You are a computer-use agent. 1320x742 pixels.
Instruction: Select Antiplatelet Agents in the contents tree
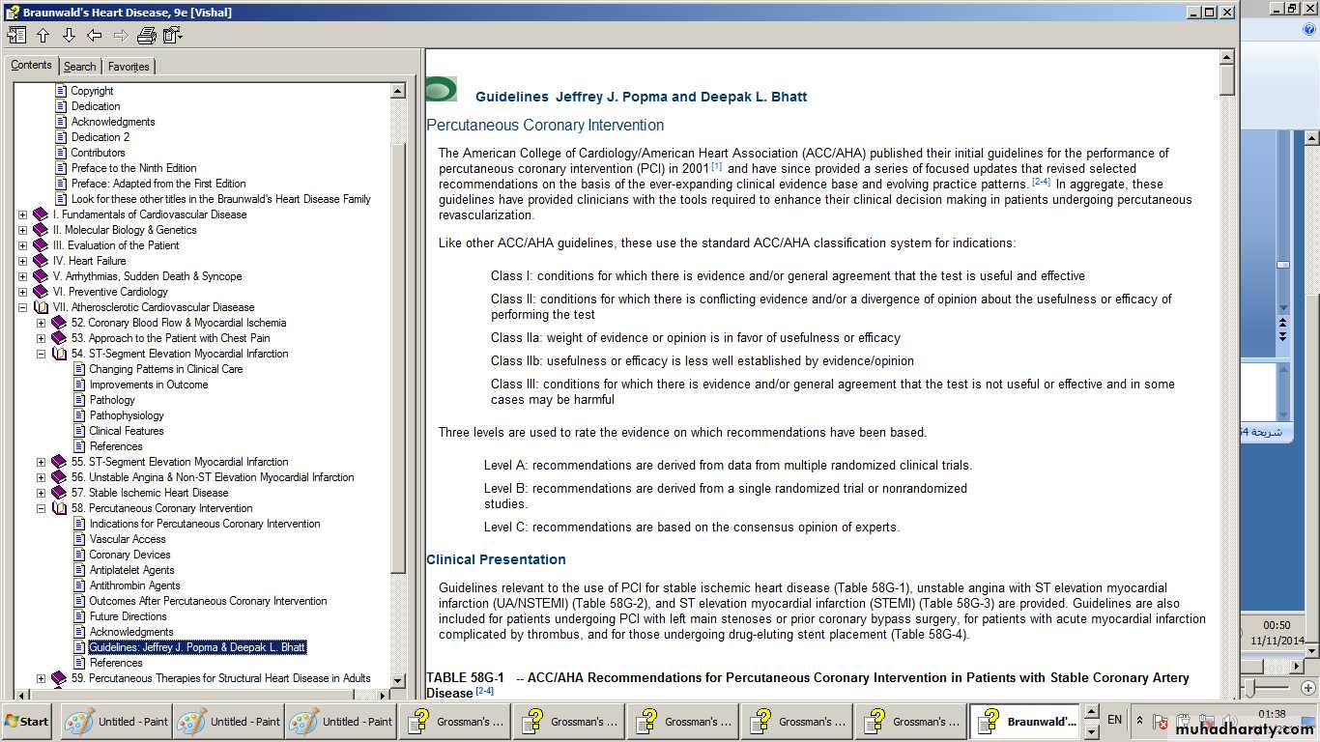[131, 570]
